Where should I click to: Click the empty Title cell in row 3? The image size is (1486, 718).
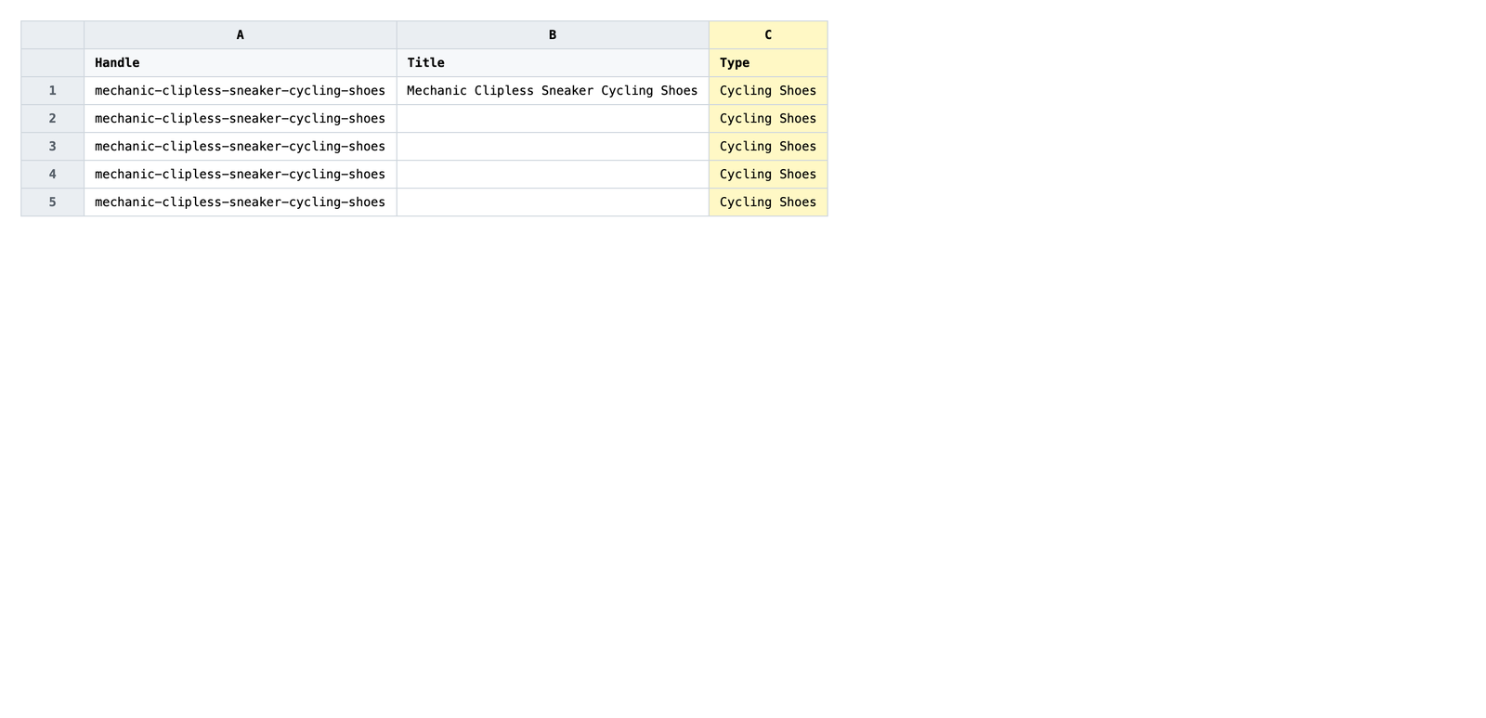[553, 147]
